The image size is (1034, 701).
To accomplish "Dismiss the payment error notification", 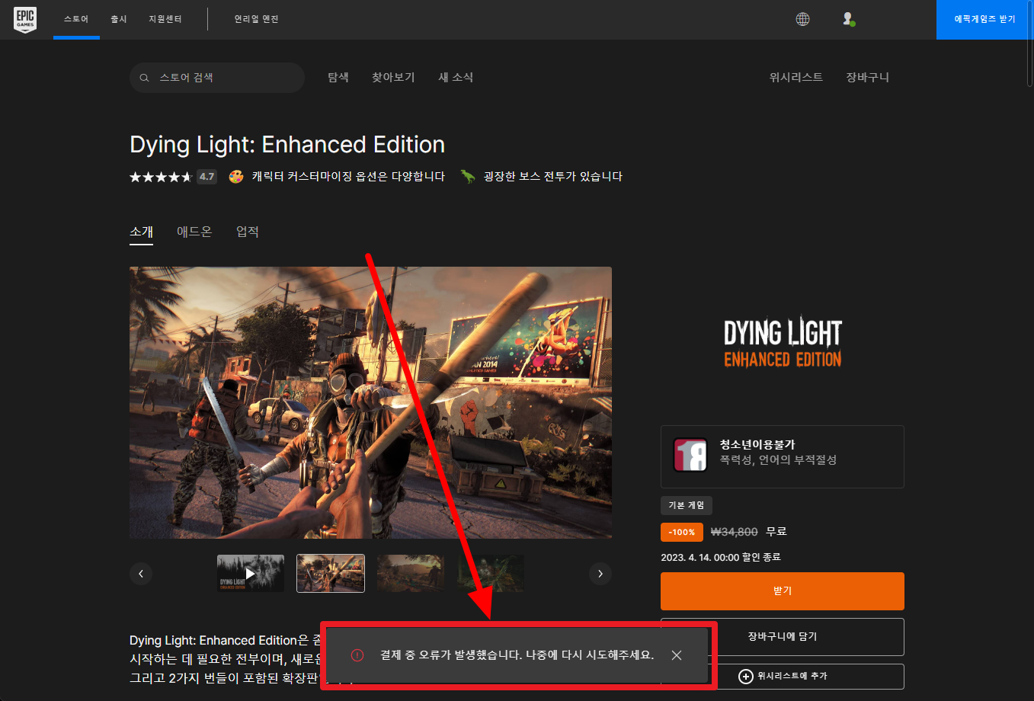I will coord(676,655).
